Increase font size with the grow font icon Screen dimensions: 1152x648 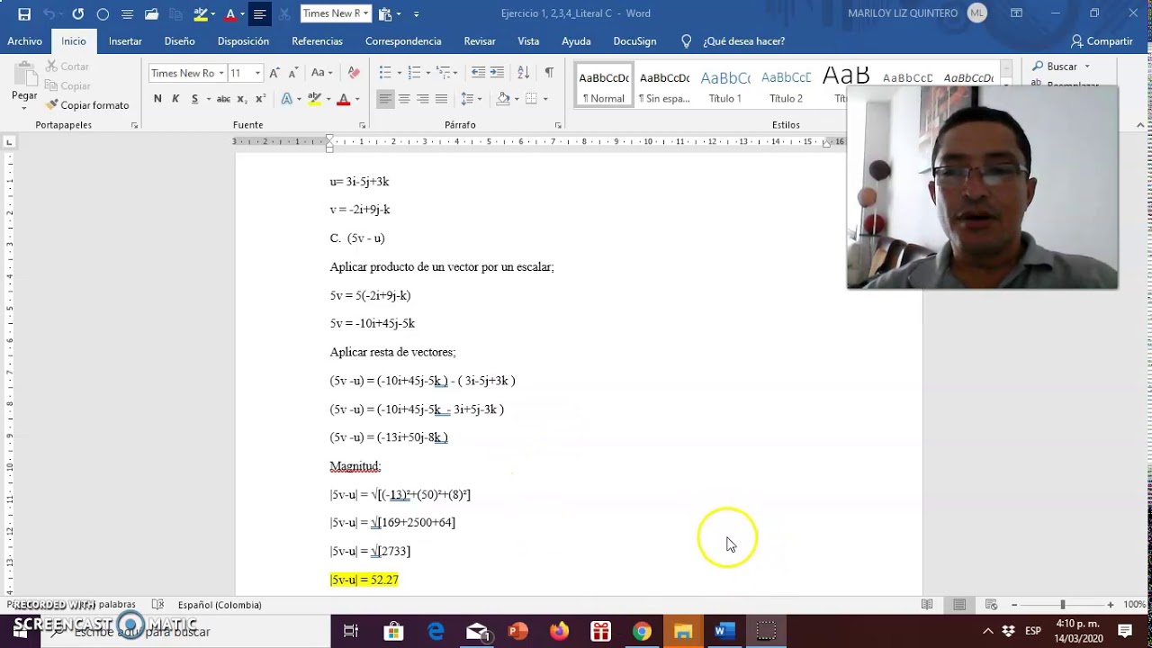[274, 73]
